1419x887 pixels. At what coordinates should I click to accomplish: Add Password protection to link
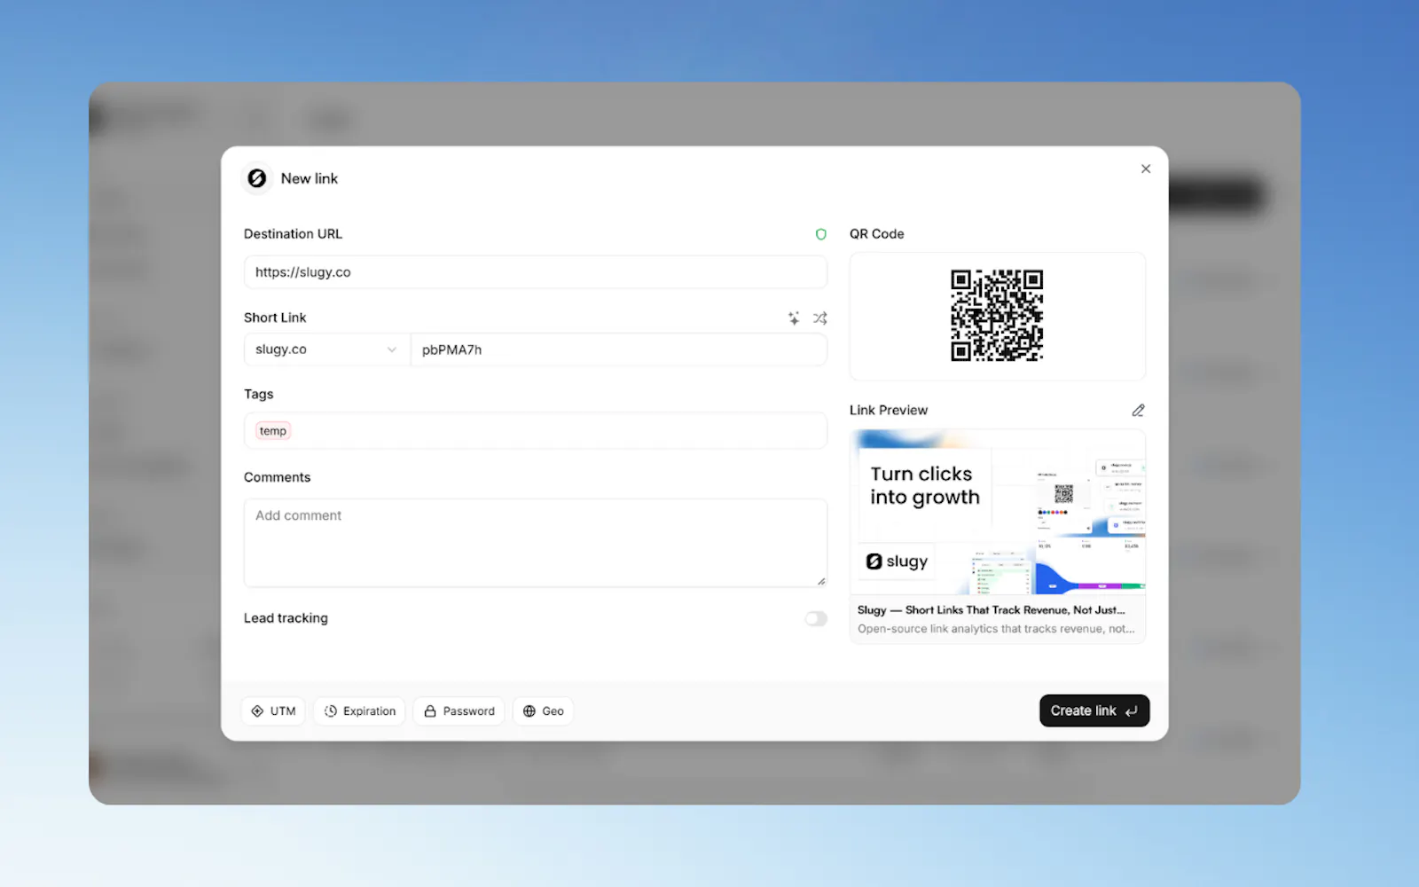tap(459, 711)
